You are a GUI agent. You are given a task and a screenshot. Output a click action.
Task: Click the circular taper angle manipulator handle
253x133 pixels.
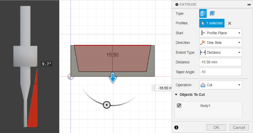click(107, 105)
